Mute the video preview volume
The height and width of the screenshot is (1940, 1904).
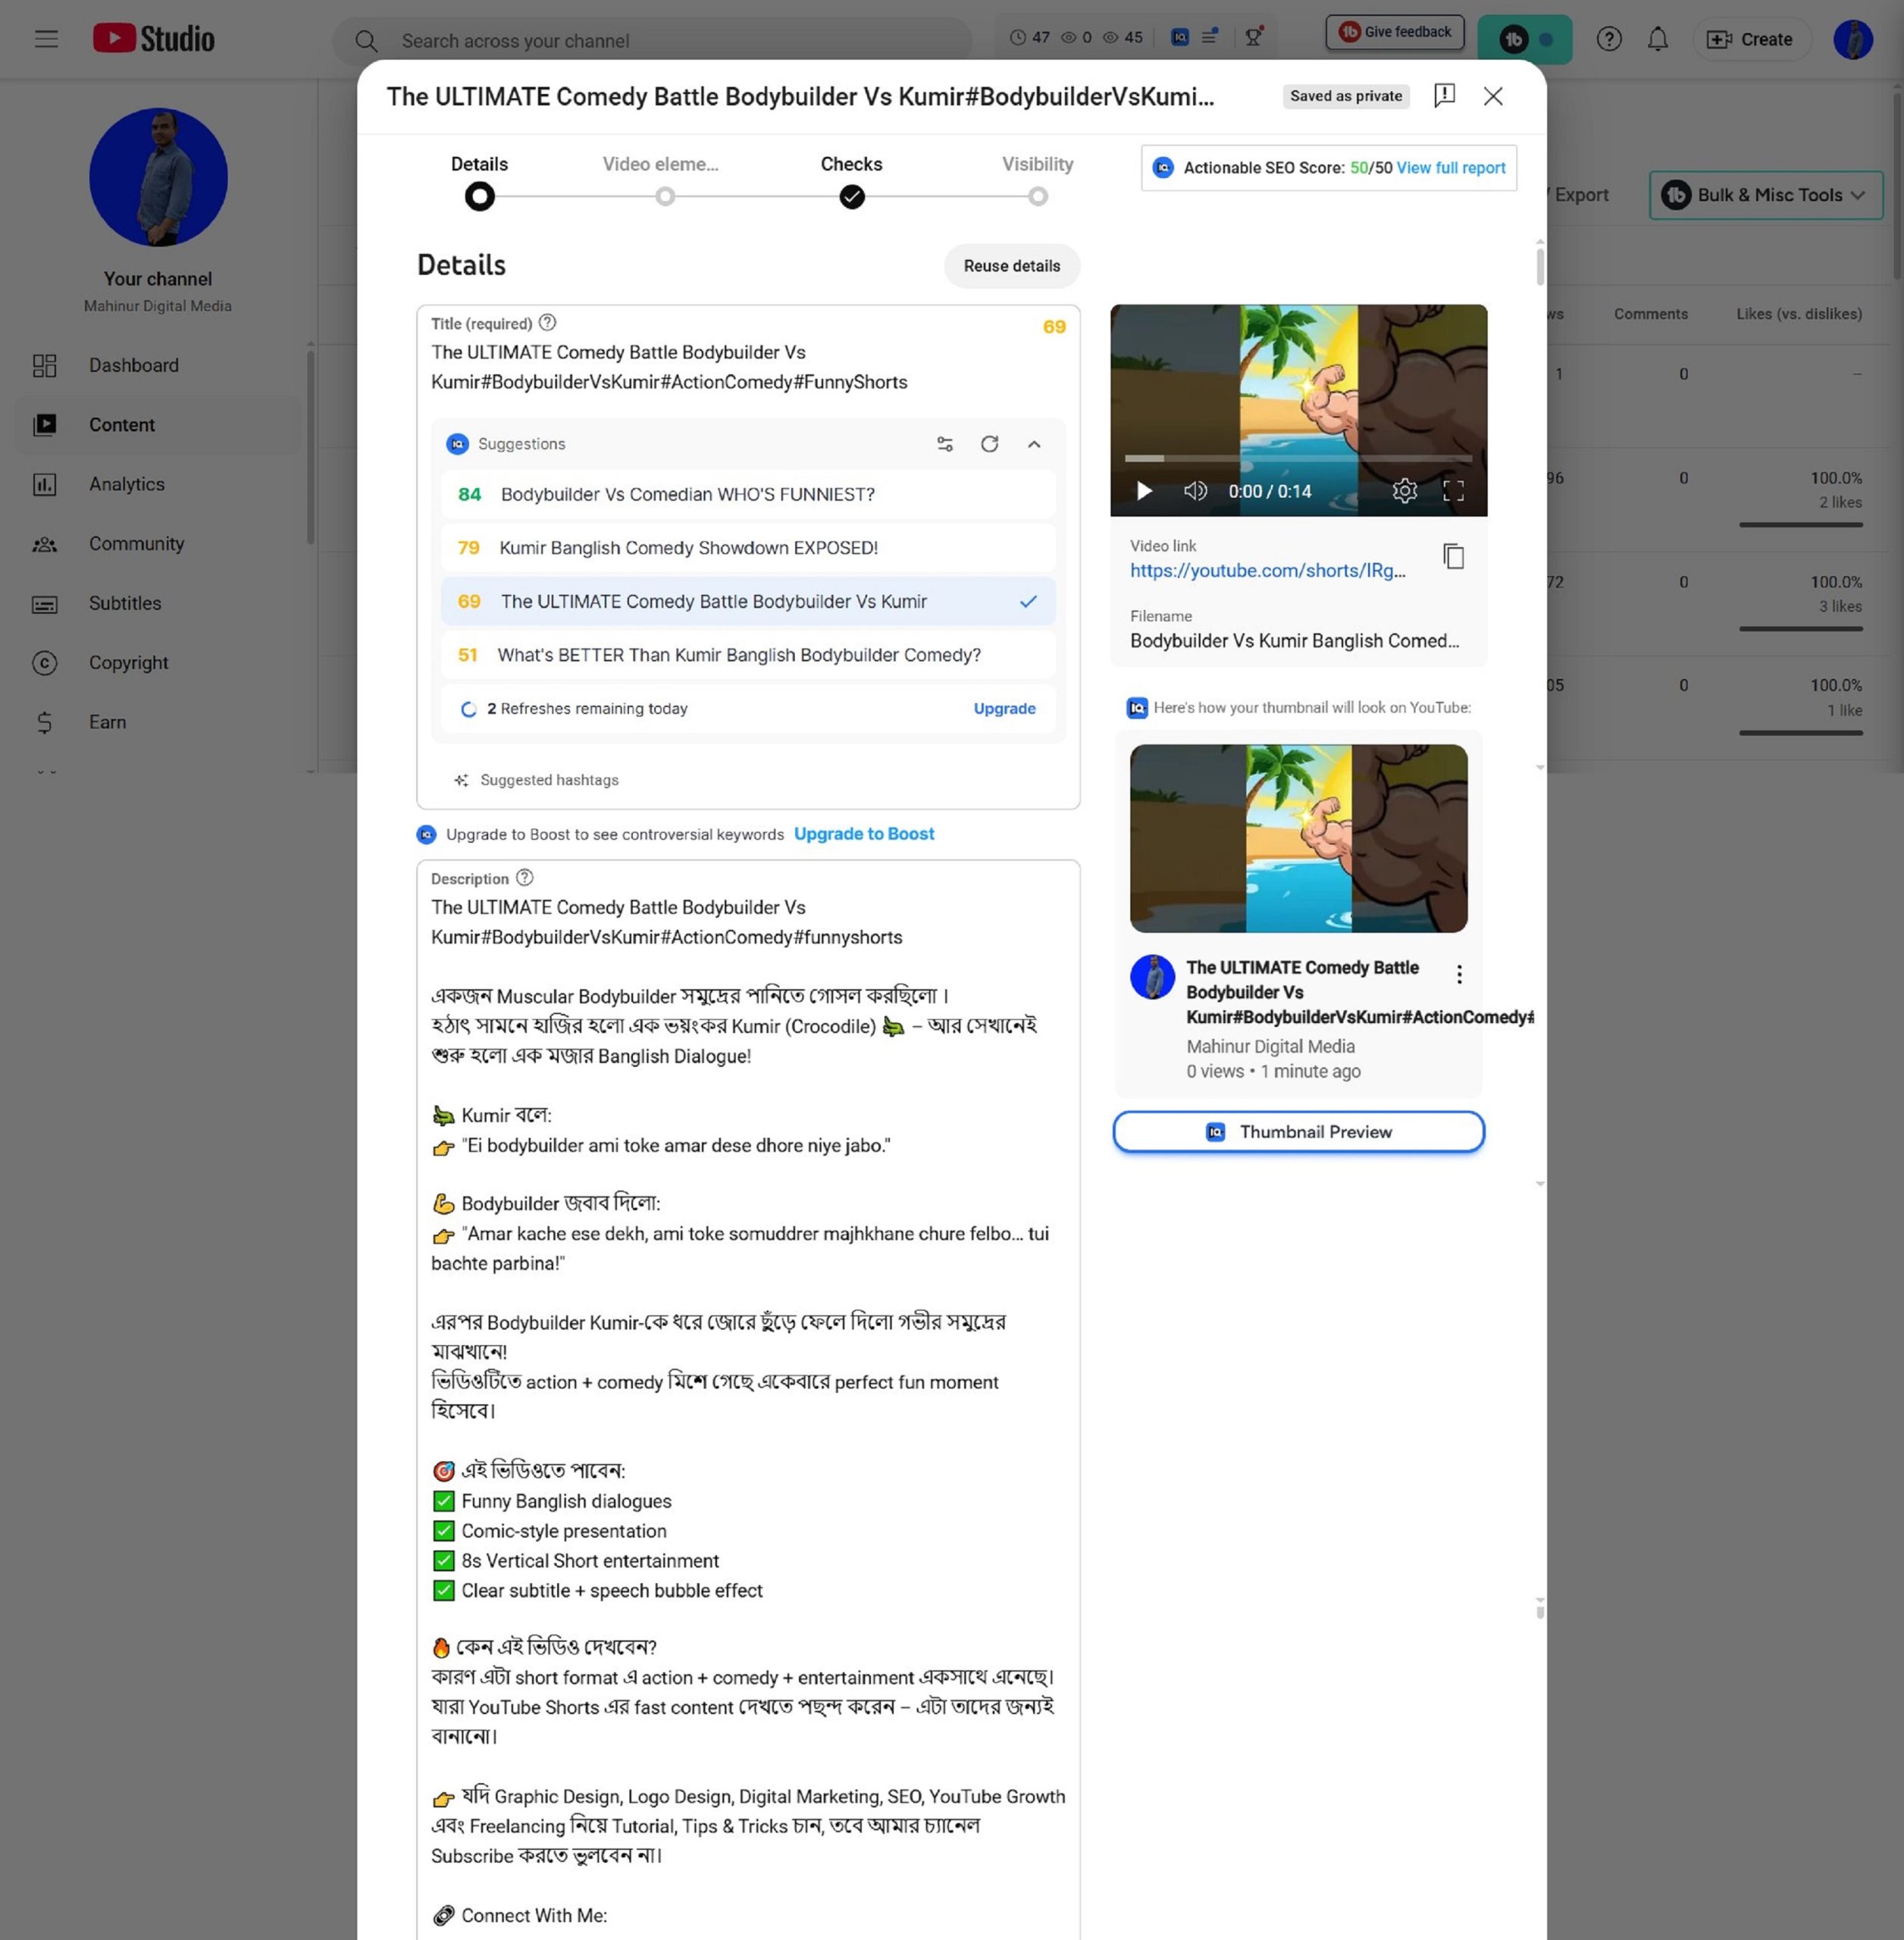coord(1195,491)
